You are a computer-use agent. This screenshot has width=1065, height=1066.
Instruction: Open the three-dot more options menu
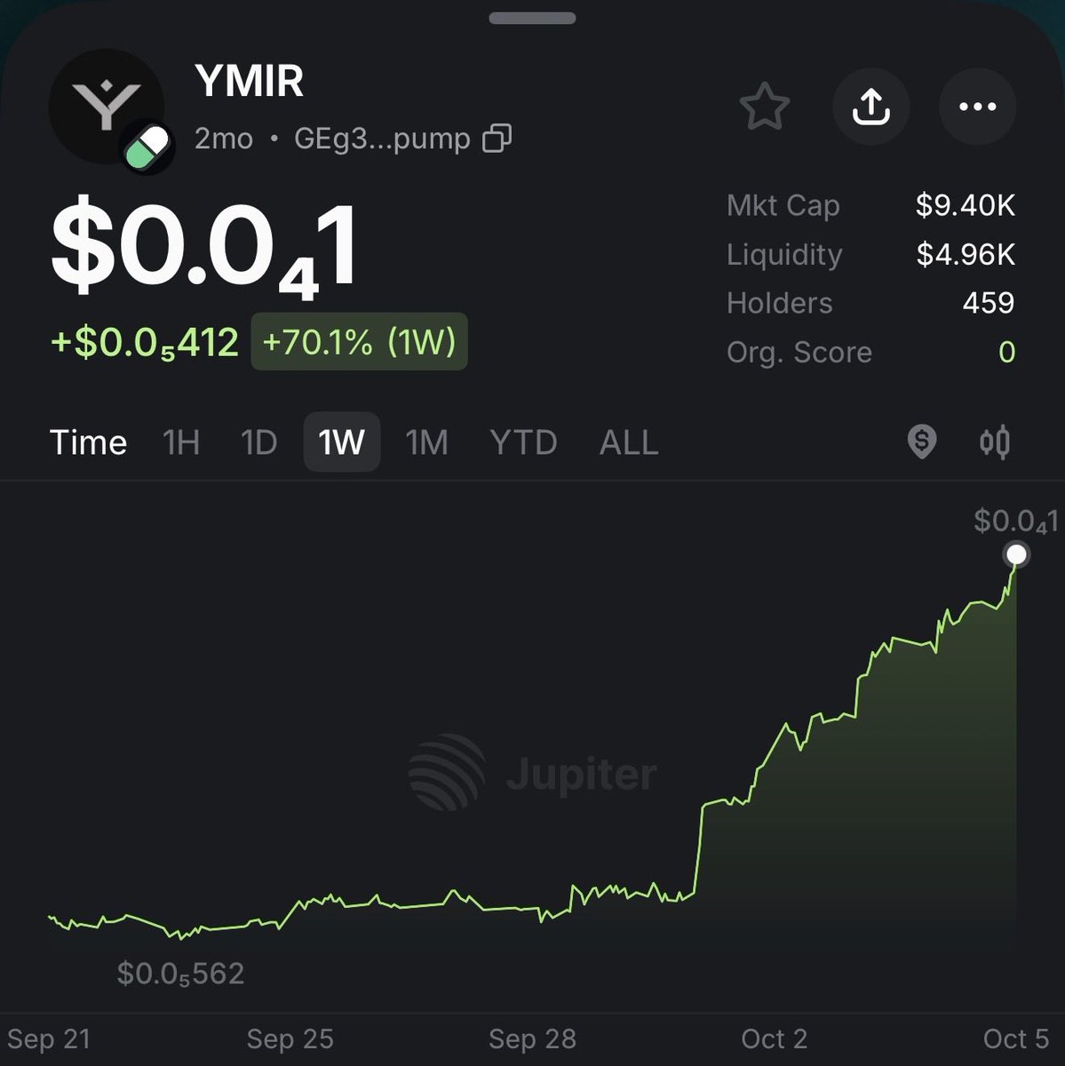pos(977,107)
